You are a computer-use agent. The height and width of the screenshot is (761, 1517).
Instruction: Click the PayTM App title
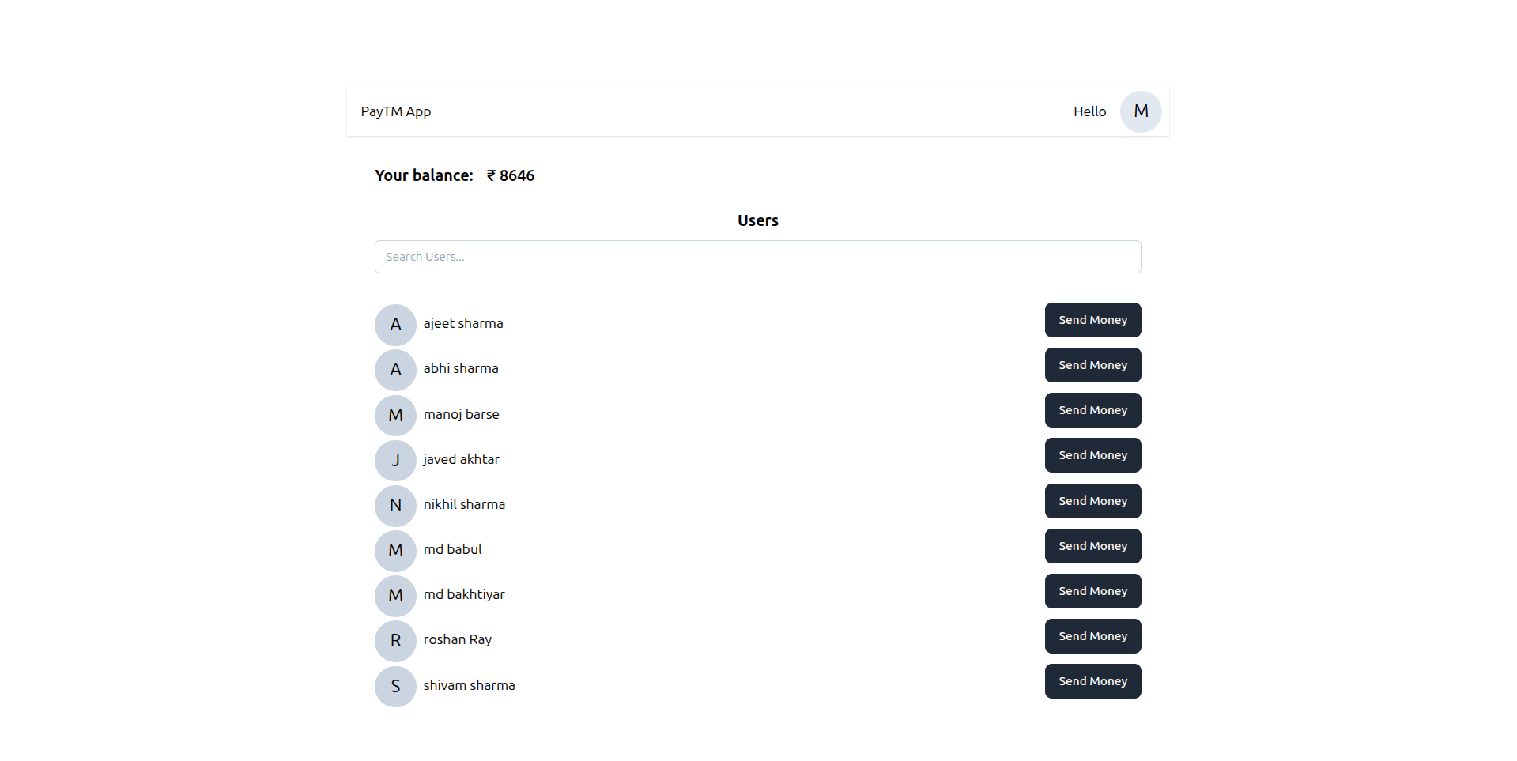[396, 111]
